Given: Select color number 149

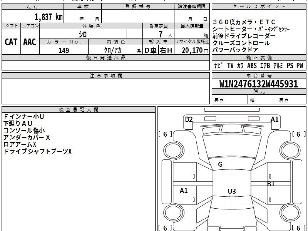Looking at the screenshot, I should pos(64,50).
